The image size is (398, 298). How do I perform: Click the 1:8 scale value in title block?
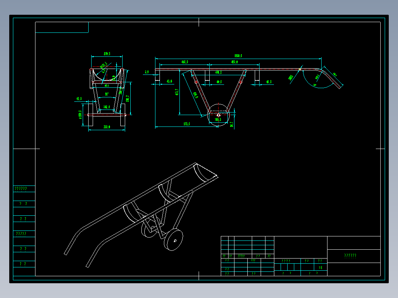click(x=320, y=267)
